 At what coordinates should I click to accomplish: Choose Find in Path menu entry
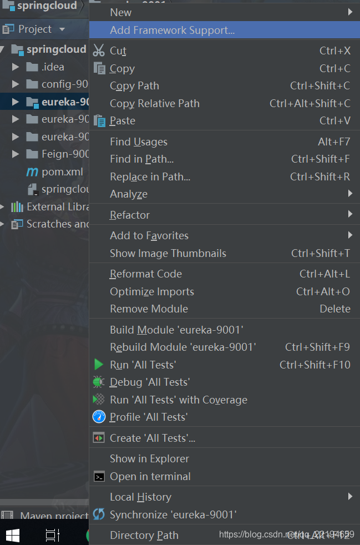click(225, 159)
